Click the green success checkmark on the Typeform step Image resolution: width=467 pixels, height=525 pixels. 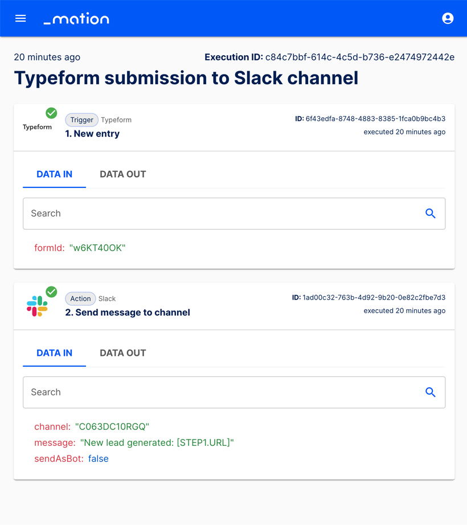coord(51,113)
